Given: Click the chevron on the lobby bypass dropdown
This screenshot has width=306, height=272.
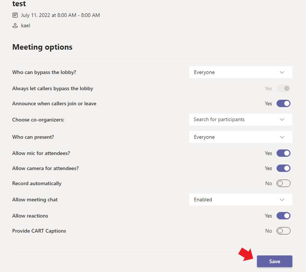Looking at the screenshot, I should click(x=282, y=72).
